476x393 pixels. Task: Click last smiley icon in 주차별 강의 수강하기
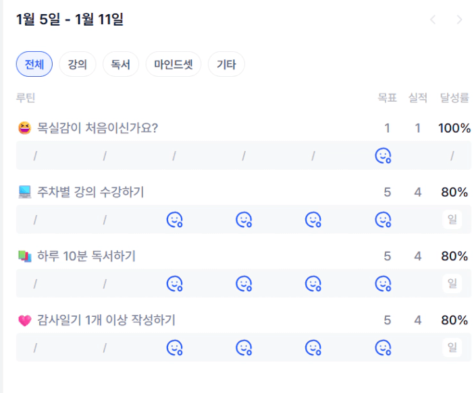383,220
